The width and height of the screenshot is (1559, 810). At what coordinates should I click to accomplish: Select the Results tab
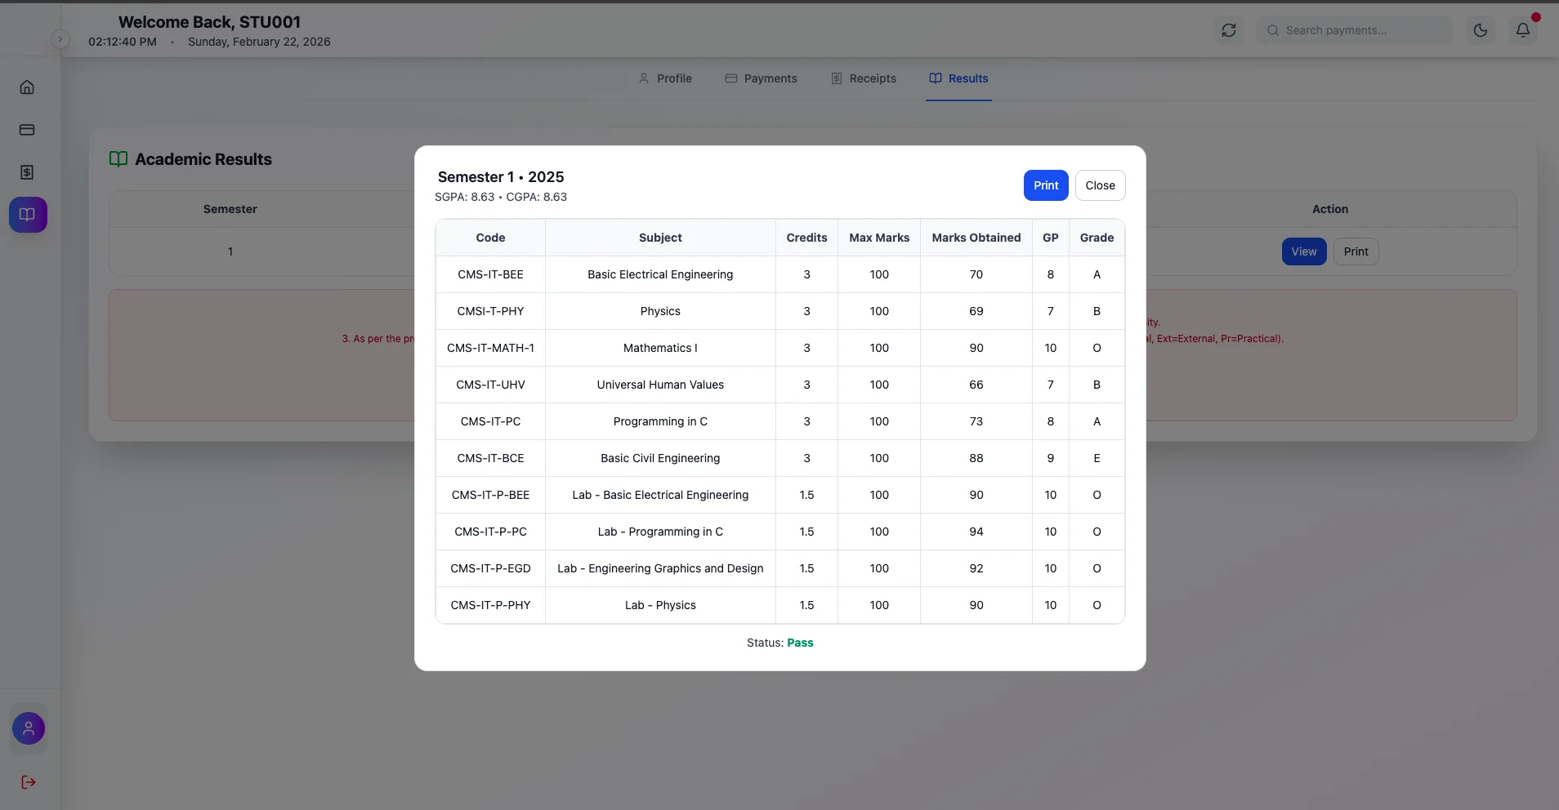tap(958, 78)
